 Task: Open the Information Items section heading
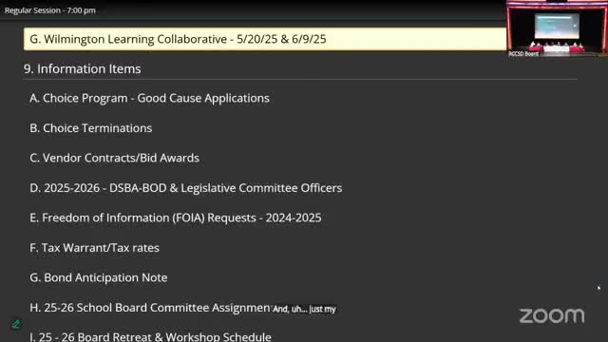click(x=83, y=68)
